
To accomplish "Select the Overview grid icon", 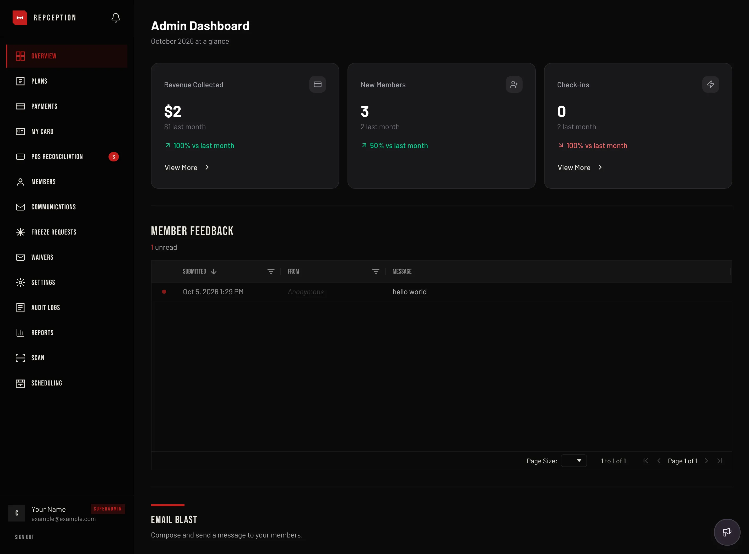I will 20,56.
